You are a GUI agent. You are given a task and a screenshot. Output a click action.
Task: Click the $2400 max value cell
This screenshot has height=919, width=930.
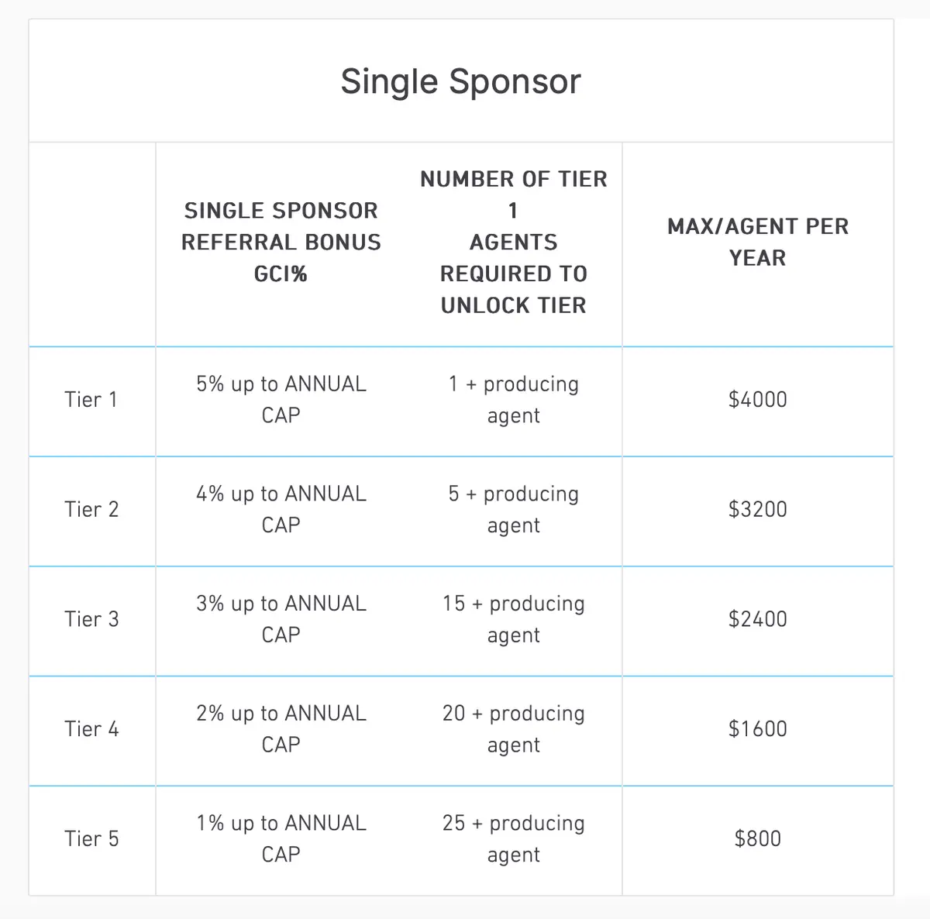(758, 619)
